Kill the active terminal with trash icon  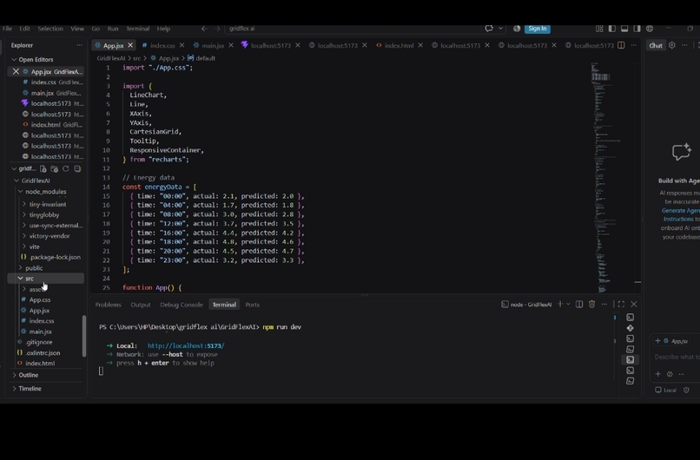pyautogui.click(x=591, y=305)
